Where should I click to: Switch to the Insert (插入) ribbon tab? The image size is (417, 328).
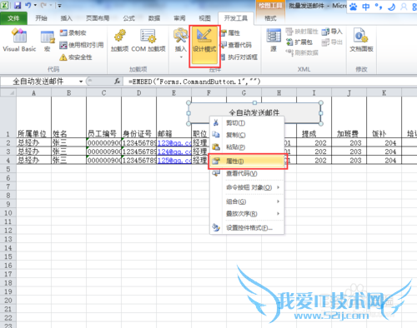[67, 18]
